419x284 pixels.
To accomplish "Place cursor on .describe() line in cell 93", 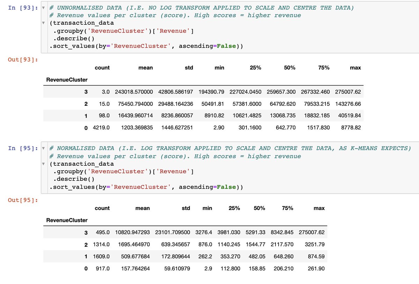I will coord(73,38).
